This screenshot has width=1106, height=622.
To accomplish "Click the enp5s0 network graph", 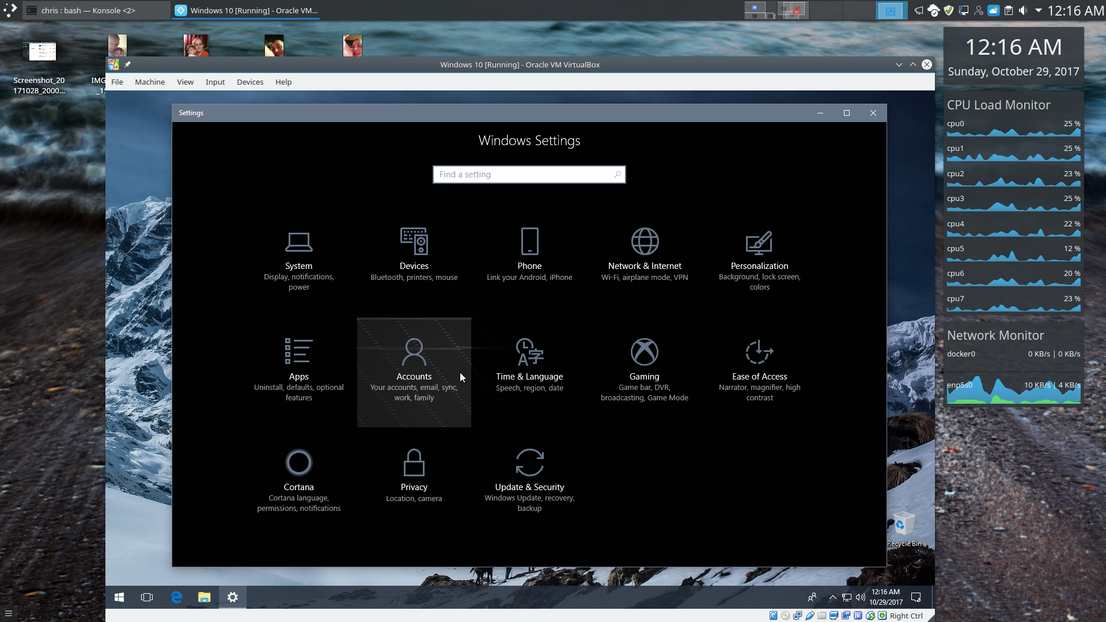I will pos(1013,390).
